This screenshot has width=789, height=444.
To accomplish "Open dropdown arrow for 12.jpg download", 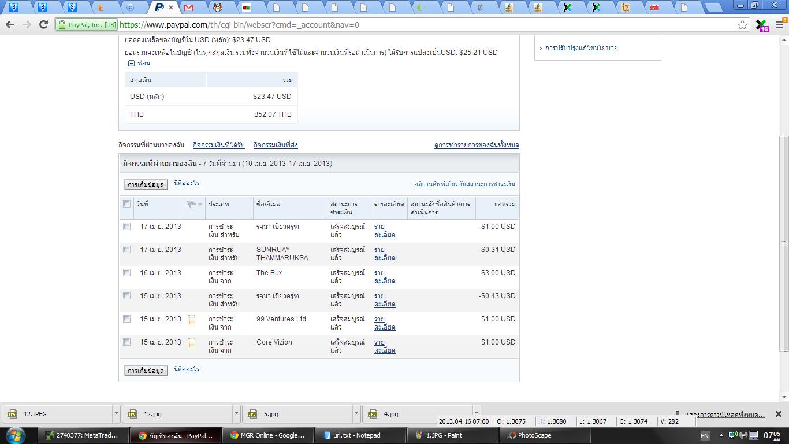I will tap(236, 414).
